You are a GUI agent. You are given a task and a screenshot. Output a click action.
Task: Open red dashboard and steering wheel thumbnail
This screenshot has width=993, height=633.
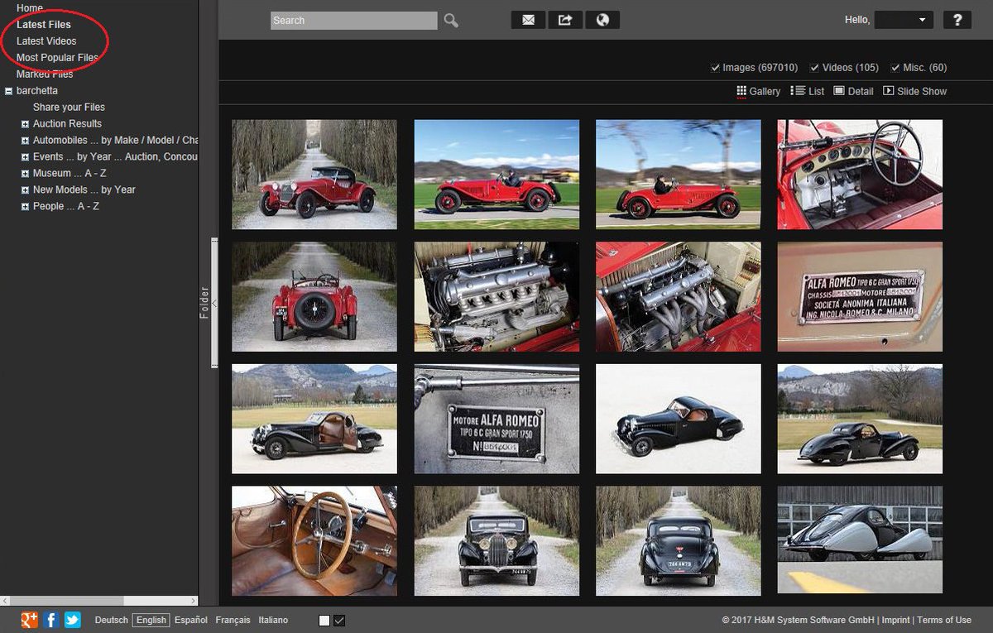pos(860,175)
